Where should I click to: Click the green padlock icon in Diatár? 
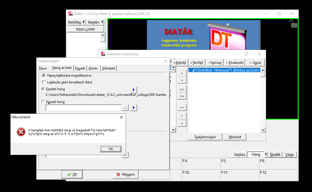click(293, 24)
